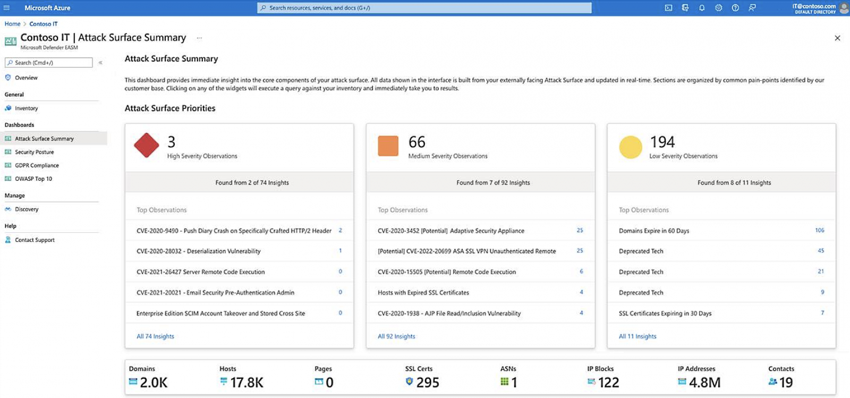Screen dimensions: 850x398
Task: Click the IP Addresses icon beside 4.8M
Action: pyautogui.click(x=682, y=382)
